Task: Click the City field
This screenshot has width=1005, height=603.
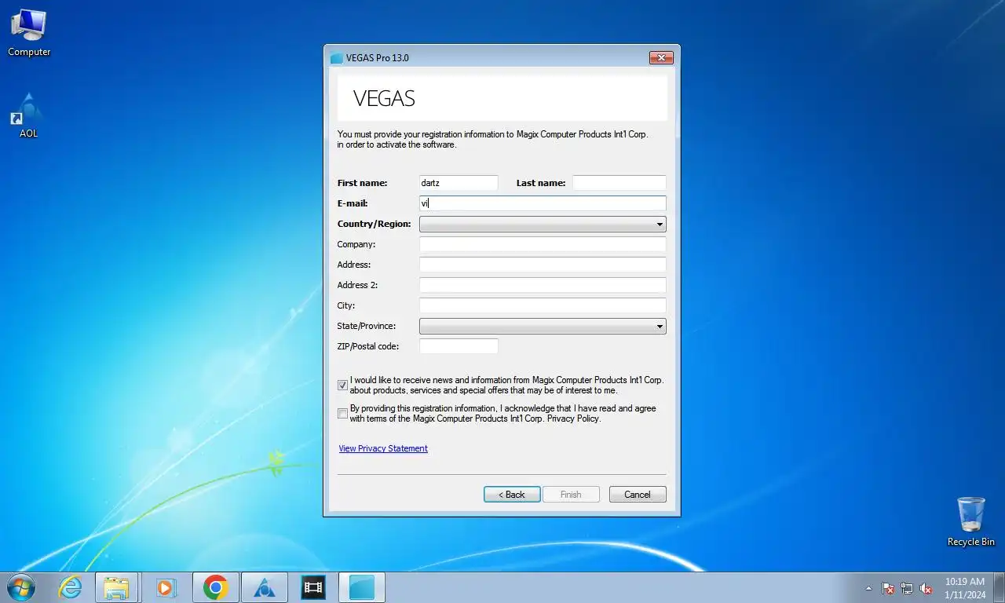Action: 543,305
